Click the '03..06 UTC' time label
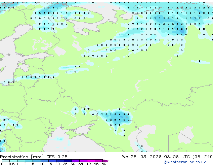Screen dimensions: 213x165 177,157
